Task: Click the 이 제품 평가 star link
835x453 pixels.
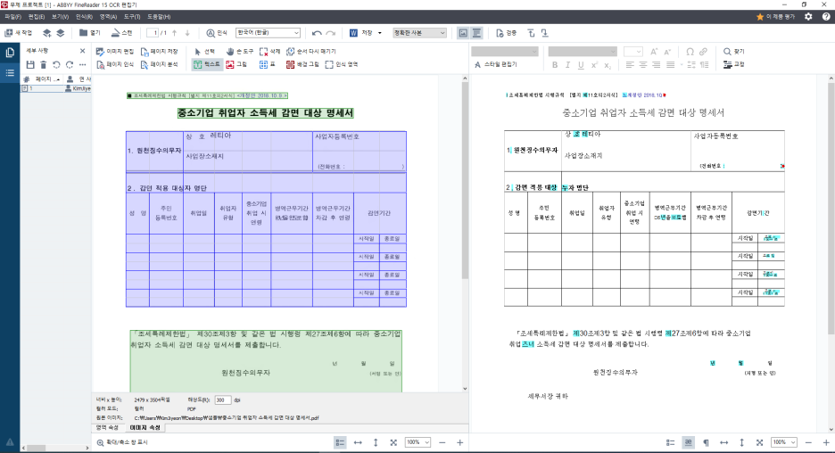Action: [x=776, y=17]
